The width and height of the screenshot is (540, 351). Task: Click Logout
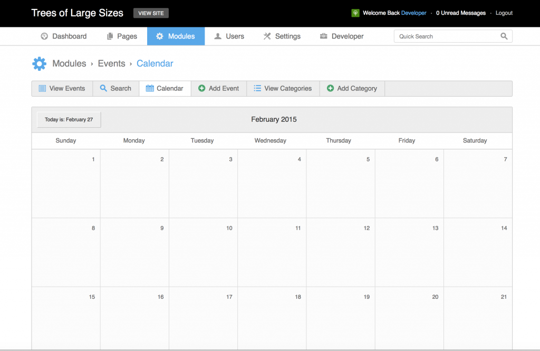(x=504, y=13)
